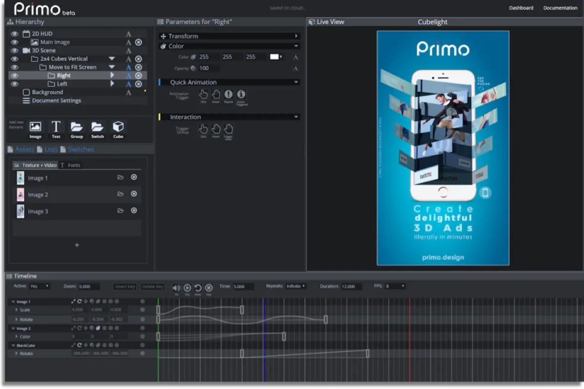Click the Insert Key button
The width and height of the screenshot is (584, 389).
(125, 287)
